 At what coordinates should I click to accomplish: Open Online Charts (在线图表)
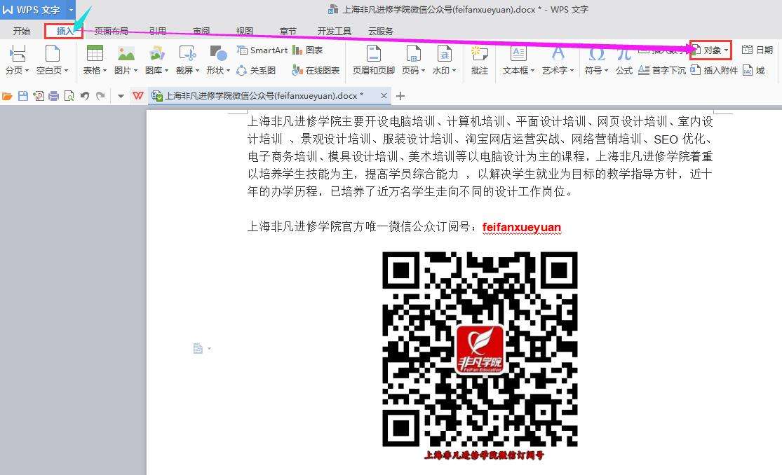(316, 70)
